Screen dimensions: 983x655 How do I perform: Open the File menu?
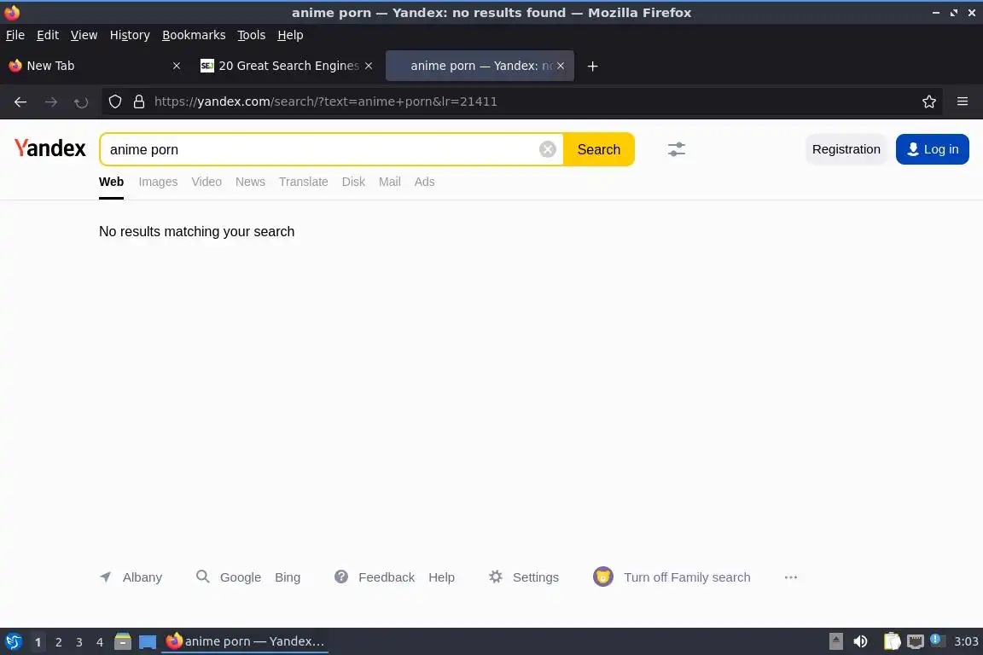[x=15, y=35]
